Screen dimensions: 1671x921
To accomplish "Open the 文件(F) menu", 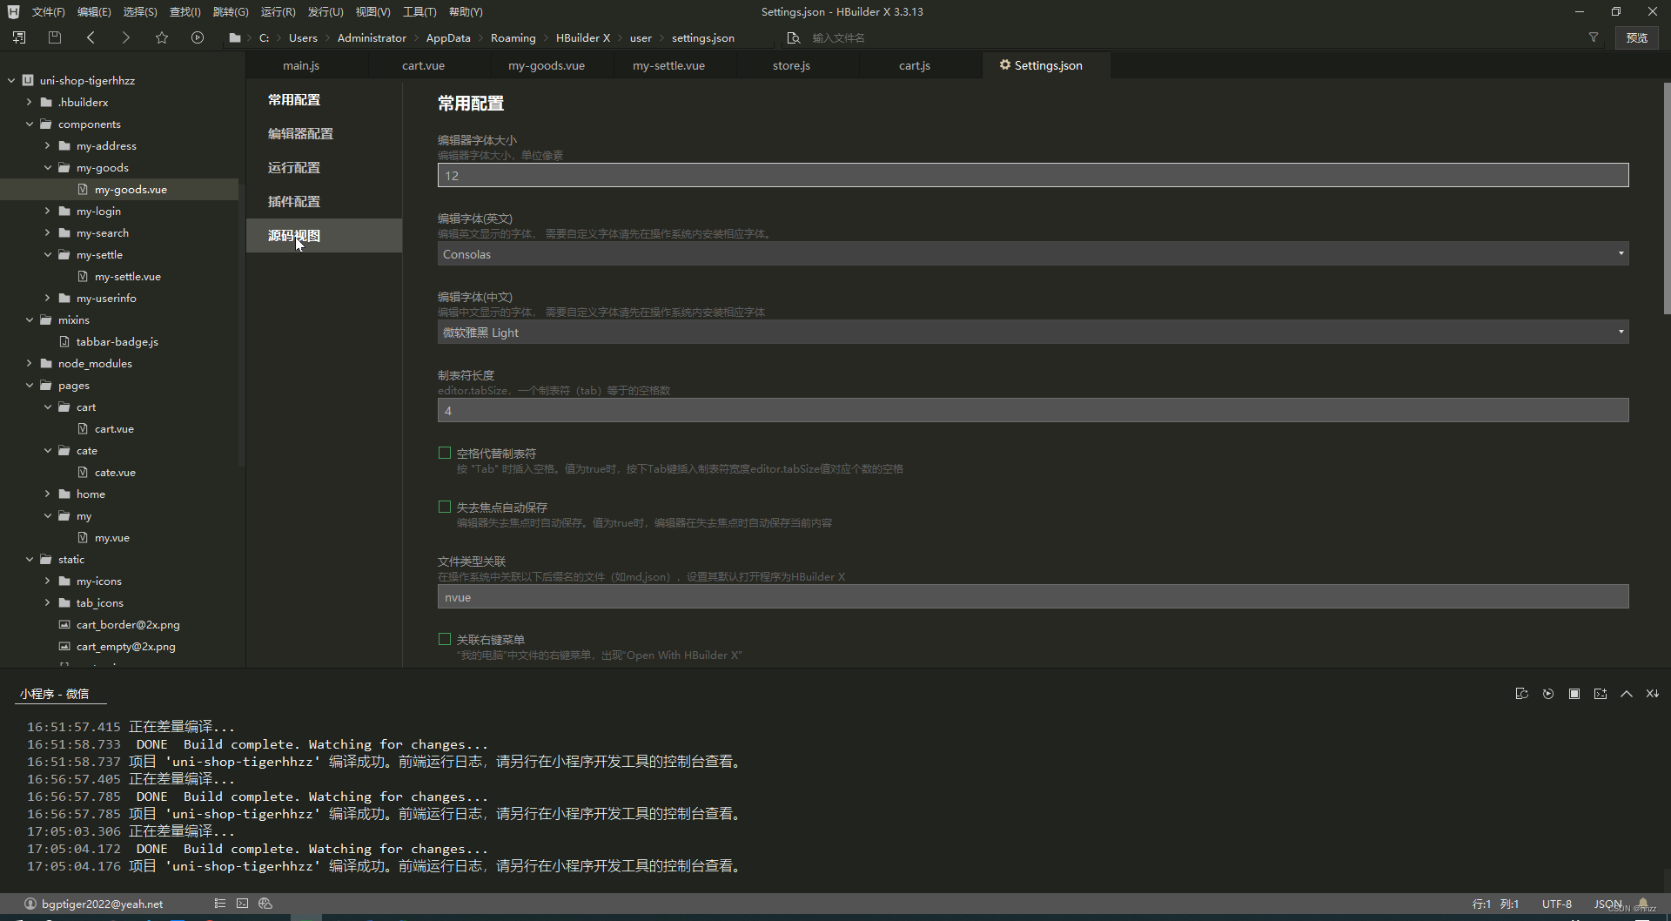I will pos(48,11).
